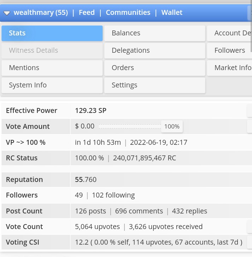Click the button at Vote Count row's end

point(250,227)
